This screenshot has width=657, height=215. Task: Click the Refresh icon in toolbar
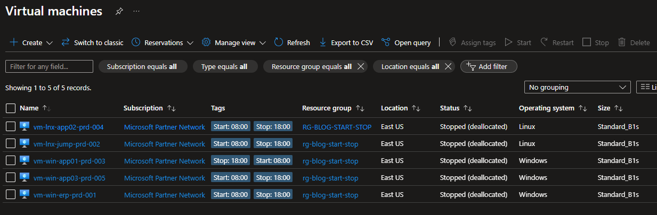[279, 42]
